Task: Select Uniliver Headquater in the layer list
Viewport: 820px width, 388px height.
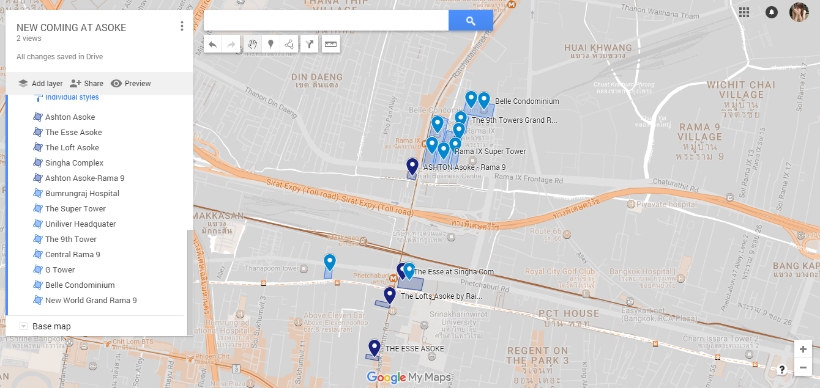Action: [81, 224]
